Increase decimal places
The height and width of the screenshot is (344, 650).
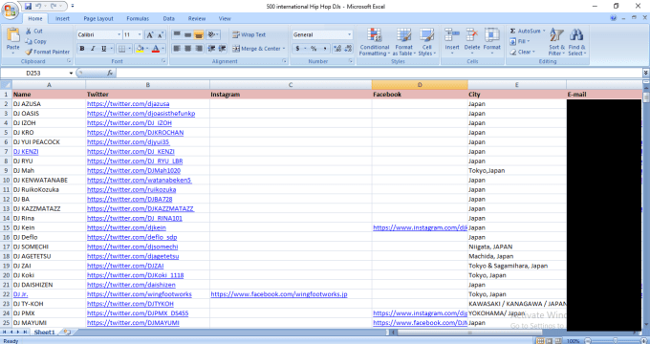coord(337,49)
